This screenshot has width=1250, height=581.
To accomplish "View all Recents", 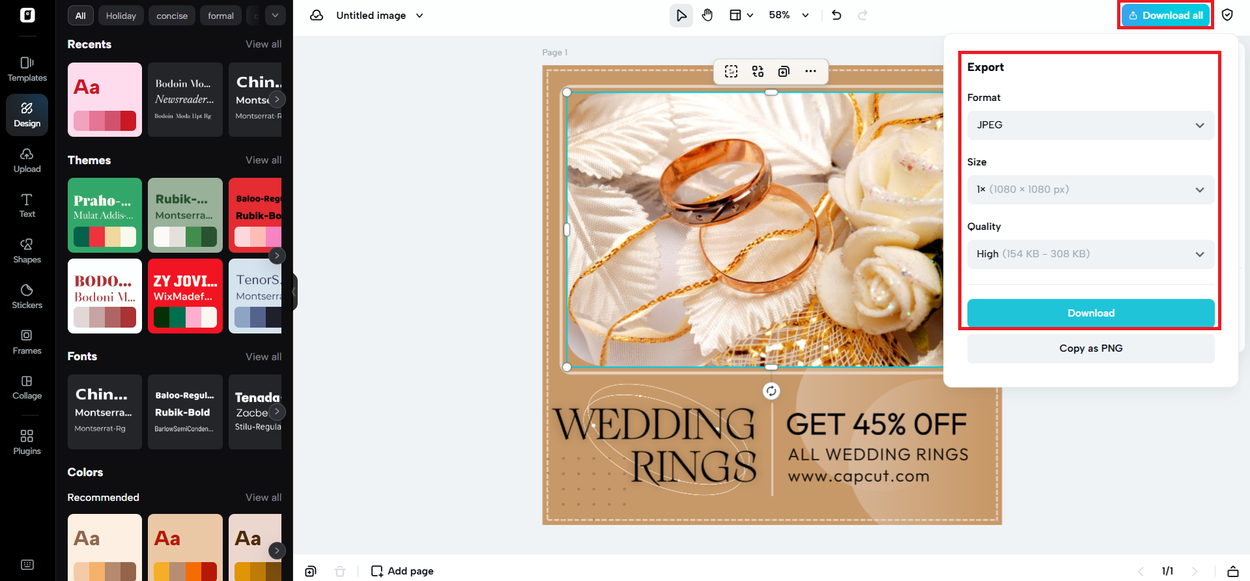I will point(263,44).
